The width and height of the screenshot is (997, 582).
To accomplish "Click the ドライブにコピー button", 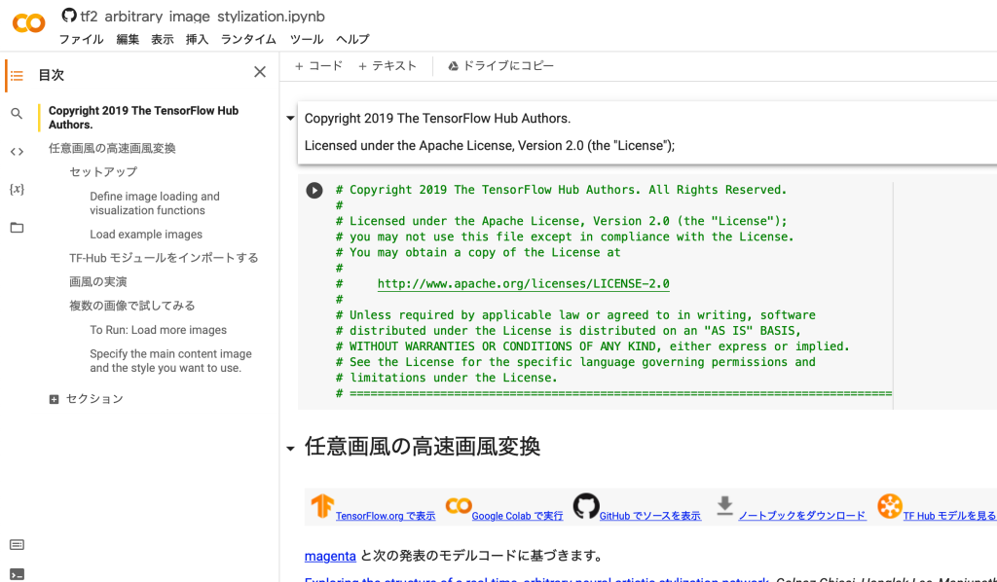I will (x=500, y=66).
